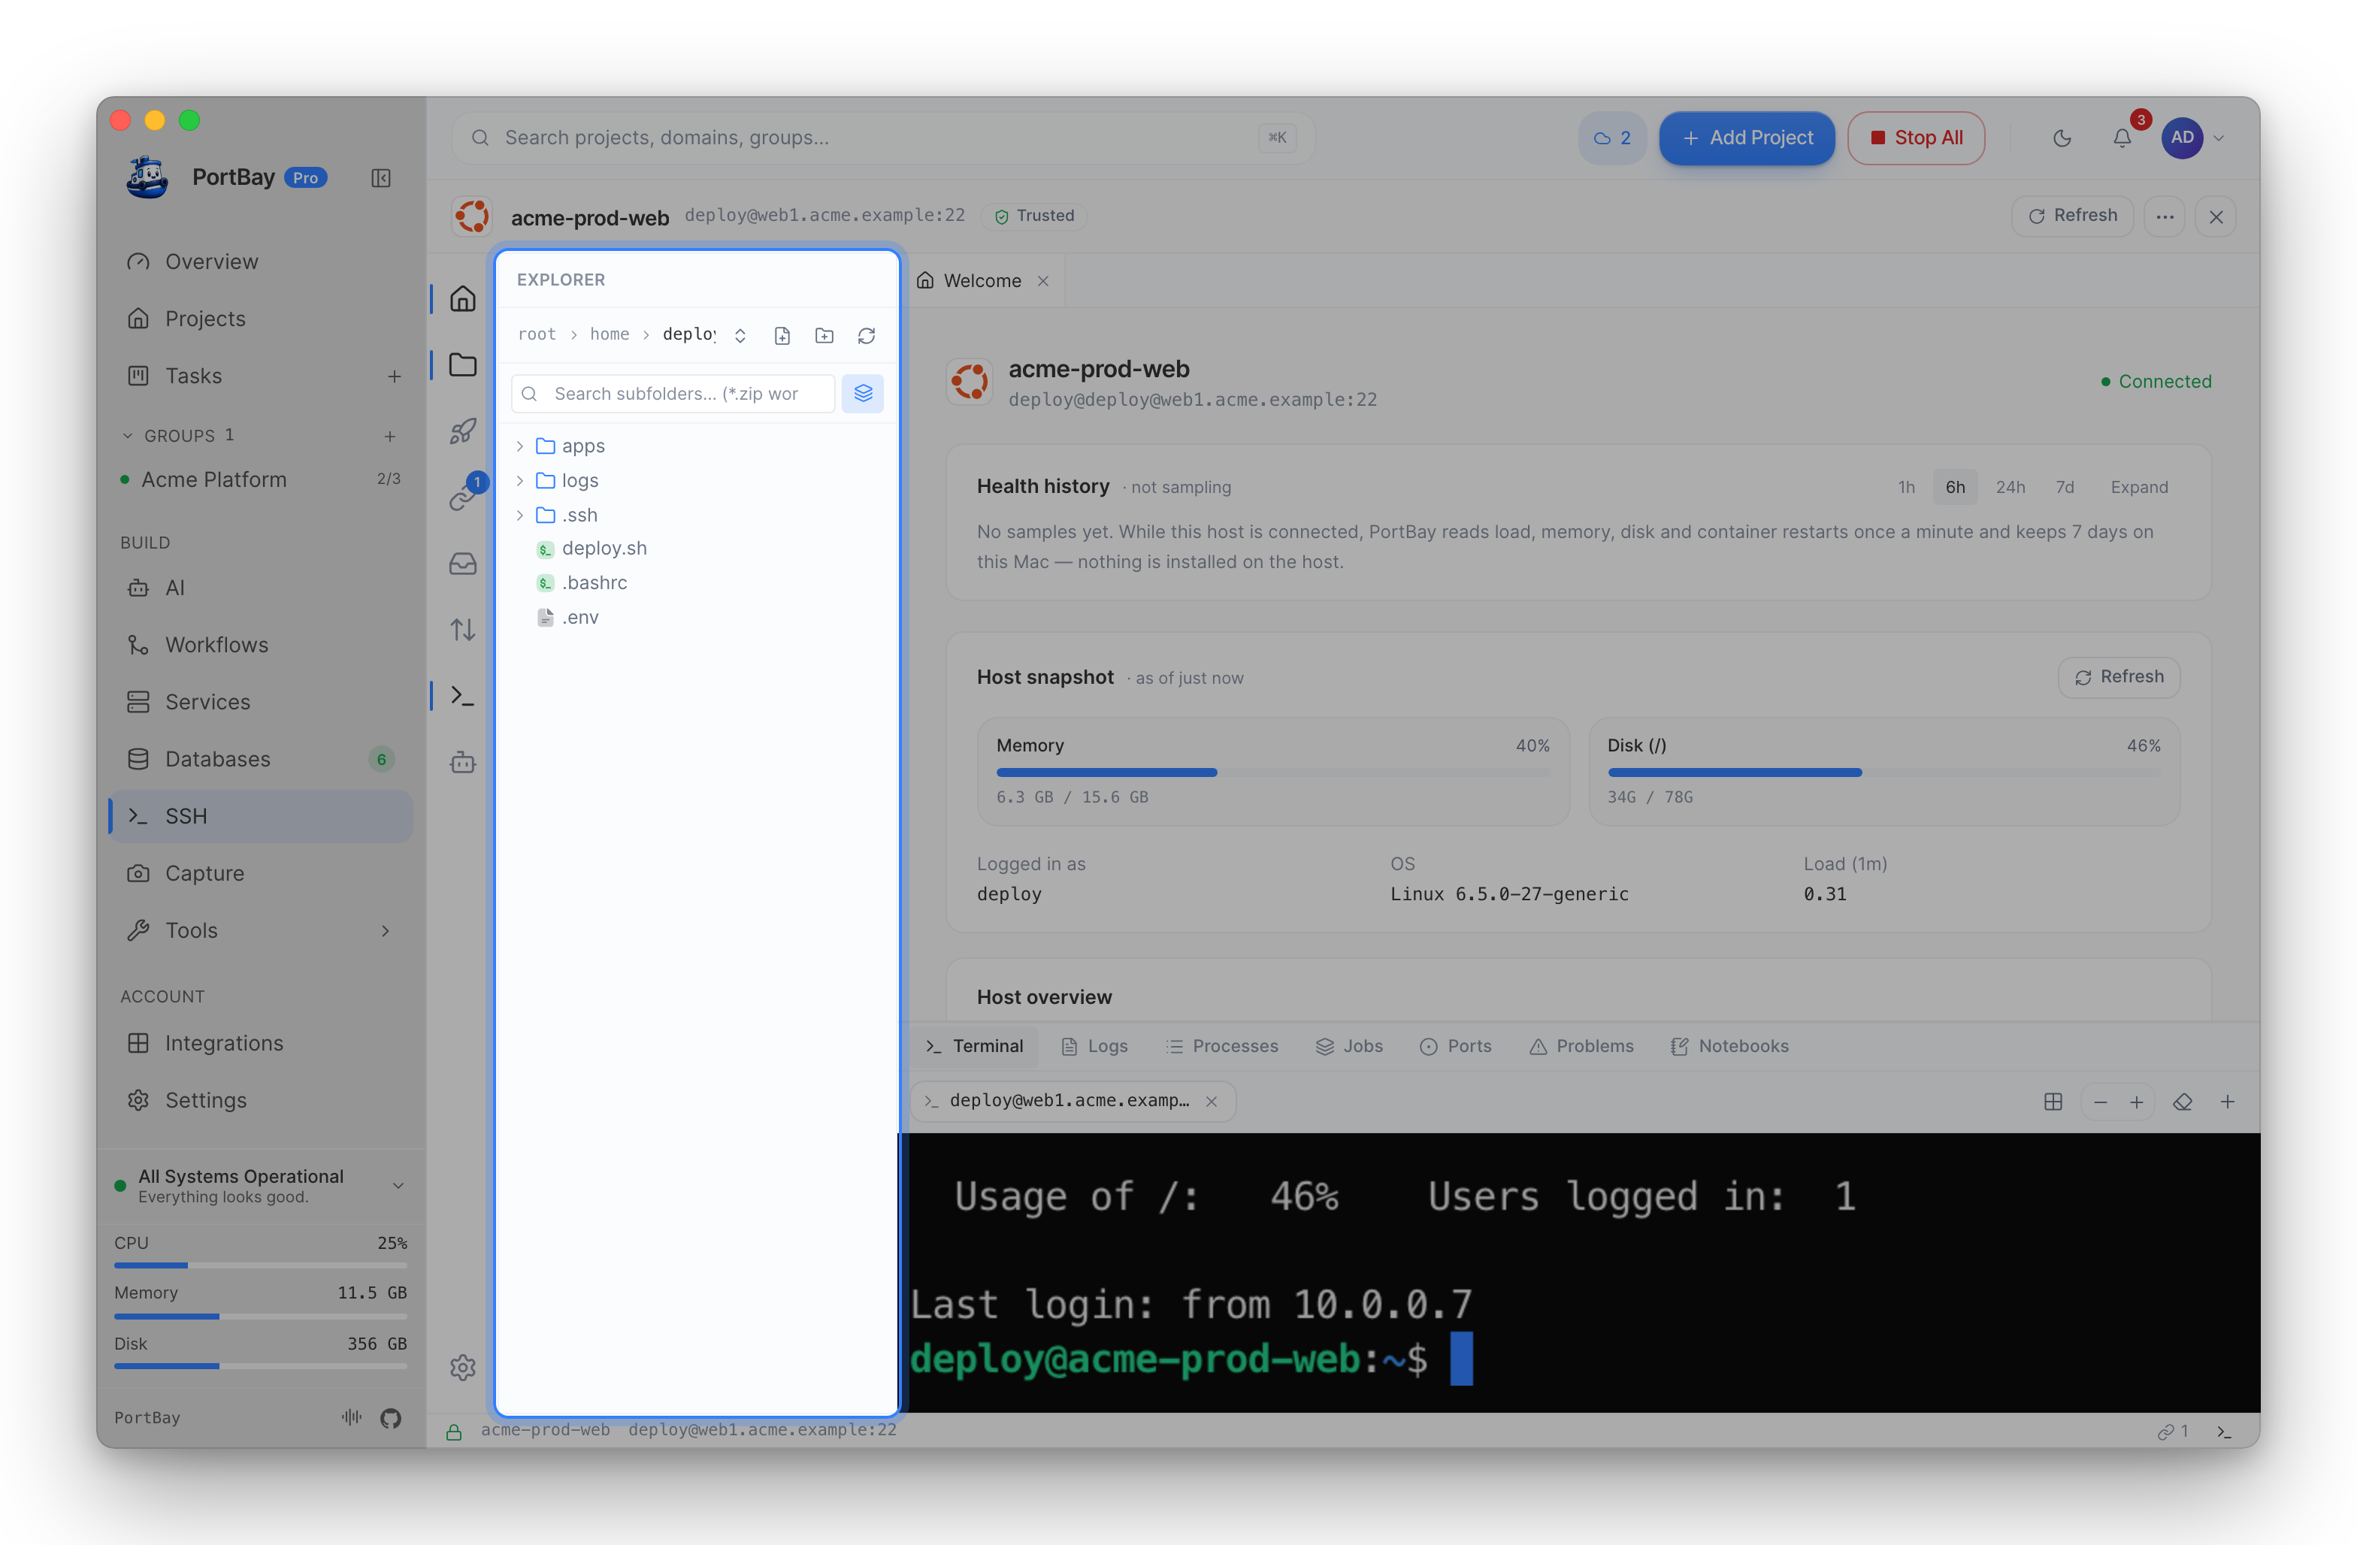The image size is (2357, 1545).
Task: Expand the logs folder
Action: (520, 482)
